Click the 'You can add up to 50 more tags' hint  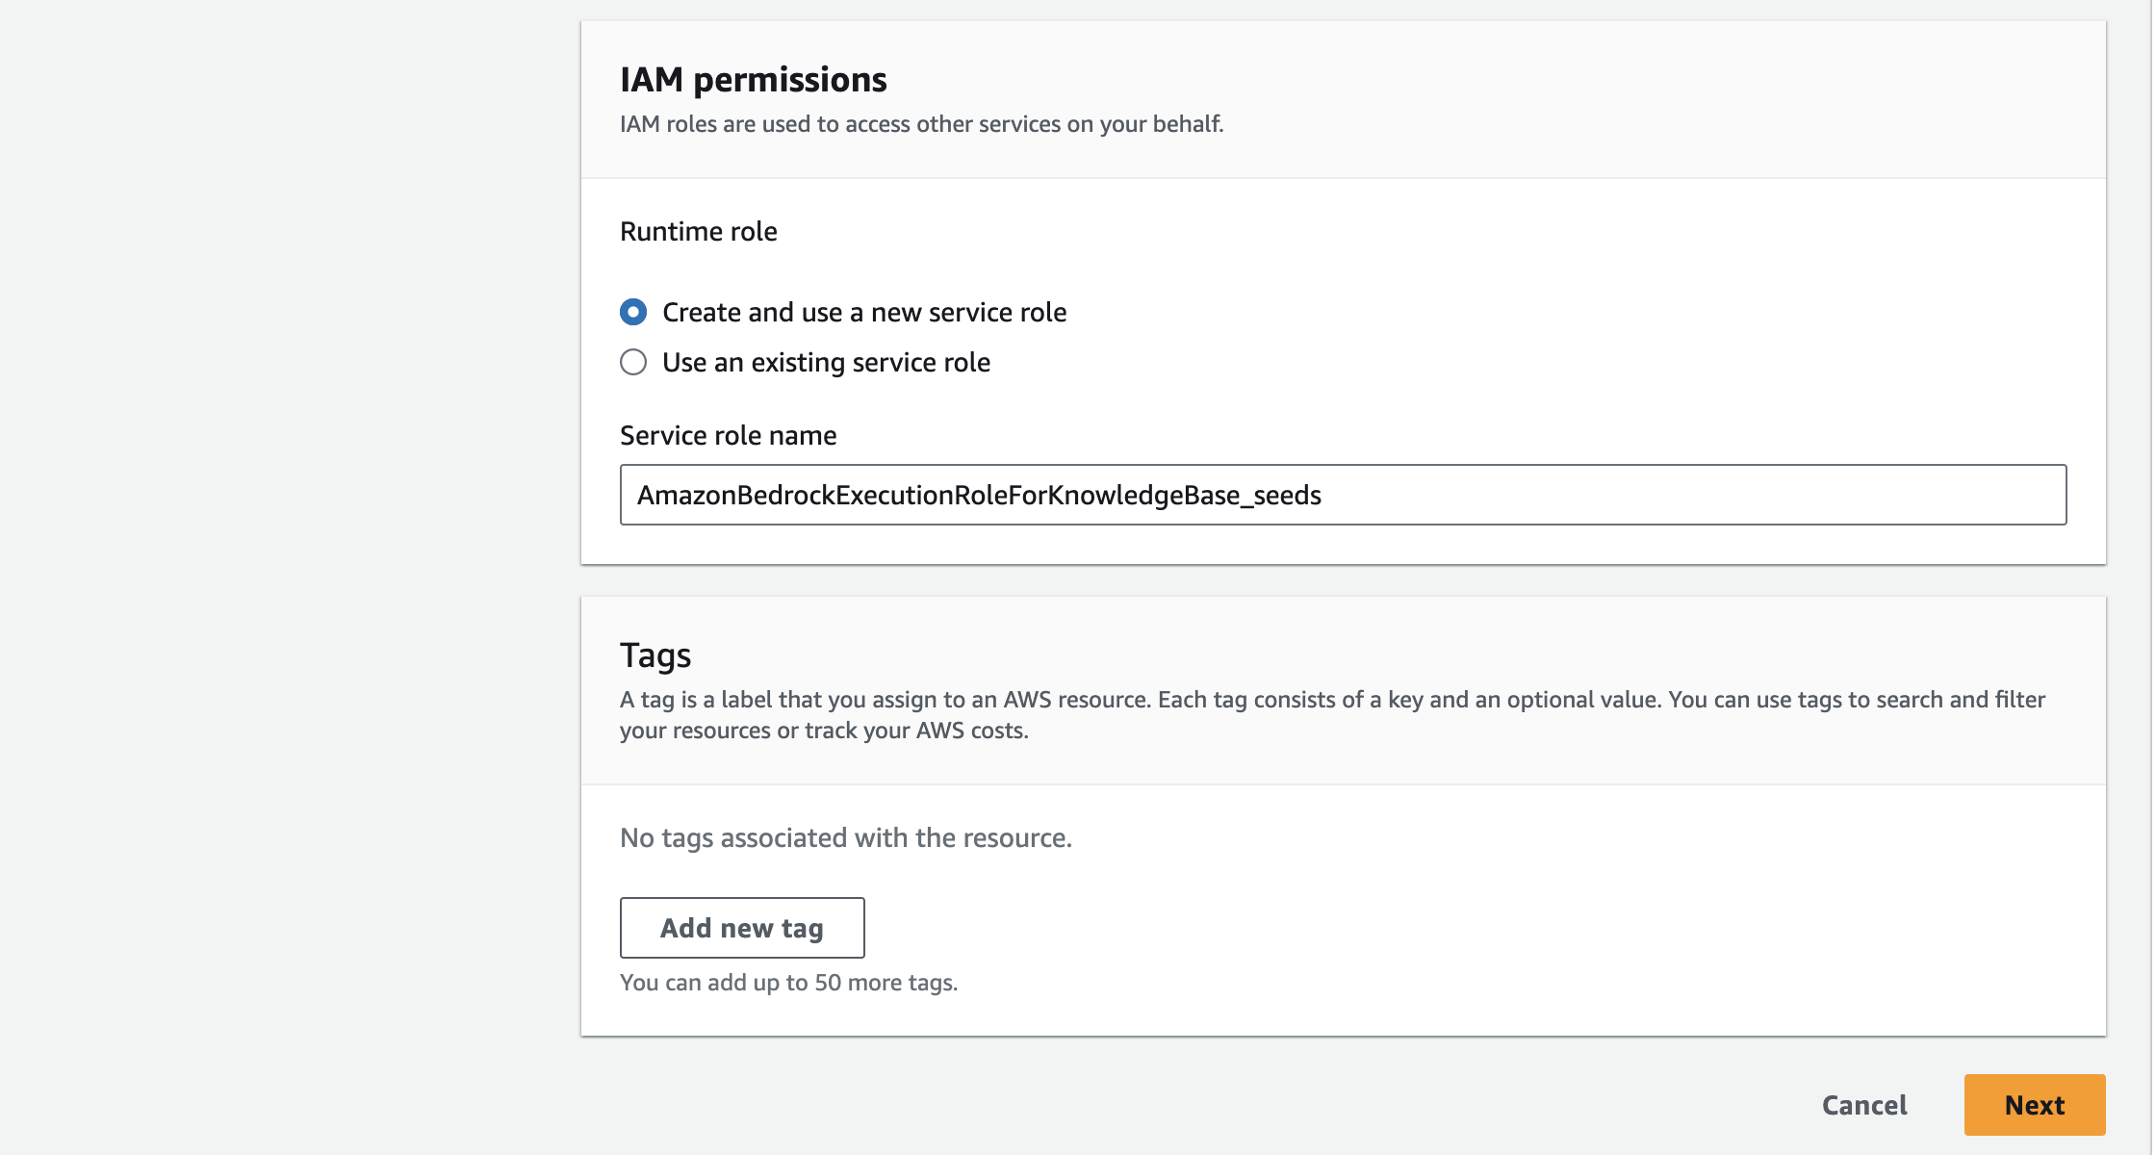pyautogui.click(x=788, y=982)
